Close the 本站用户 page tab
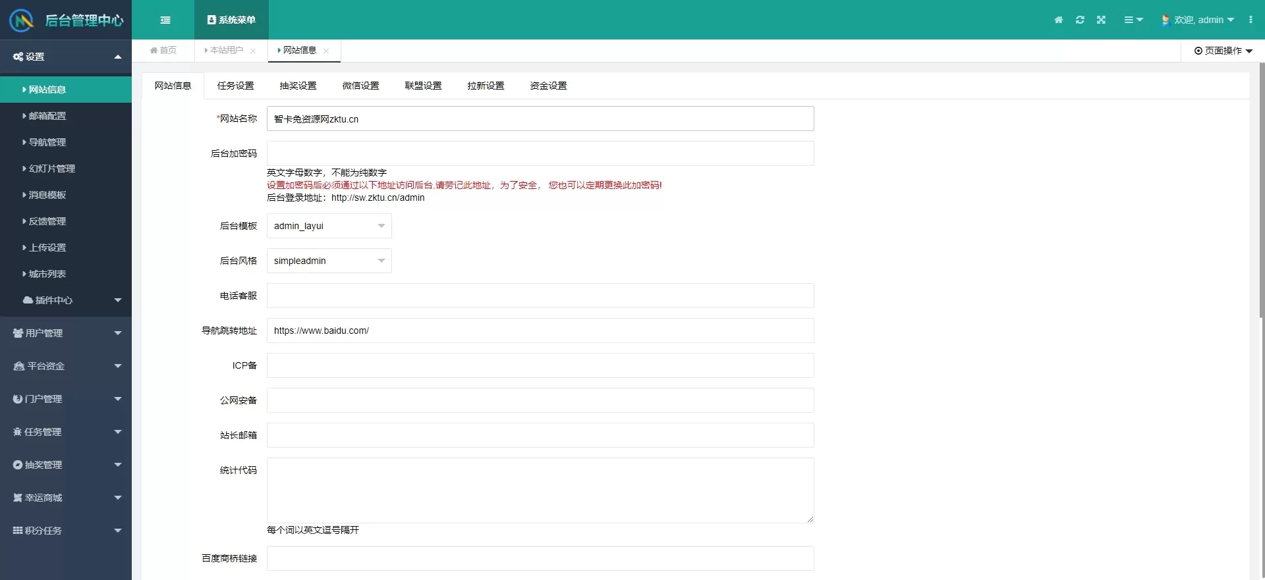Viewport: 1265px width, 580px height. (x=253, y=51)
